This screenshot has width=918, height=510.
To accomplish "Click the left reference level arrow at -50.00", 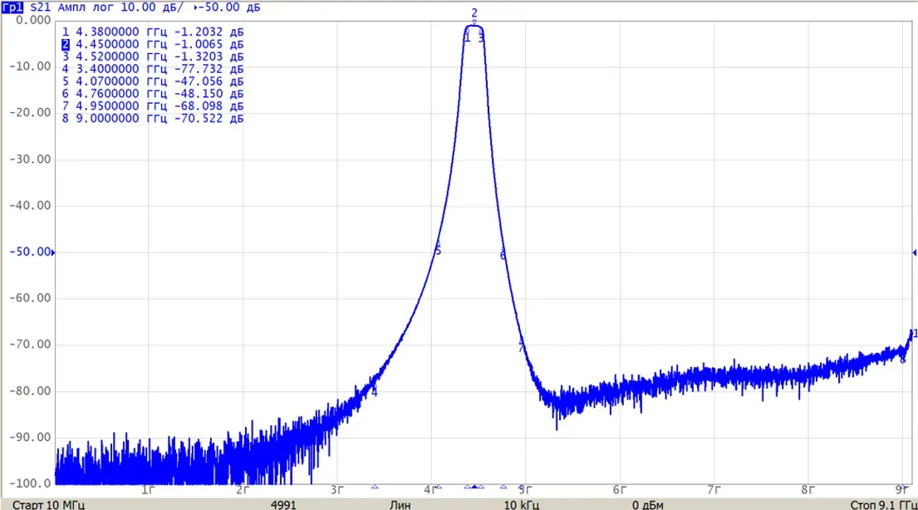I will (53, 253).
